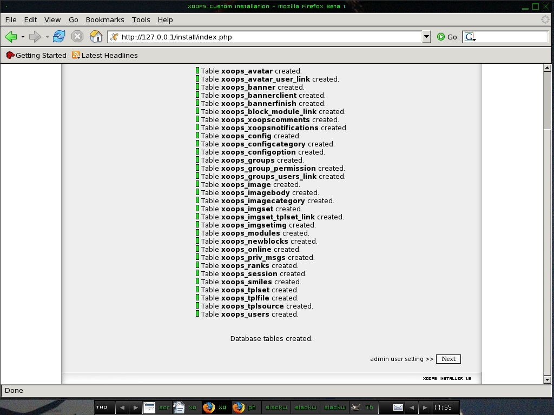
Task: Click the mail envelope icon in taskbar
Action: pos(398,407)
